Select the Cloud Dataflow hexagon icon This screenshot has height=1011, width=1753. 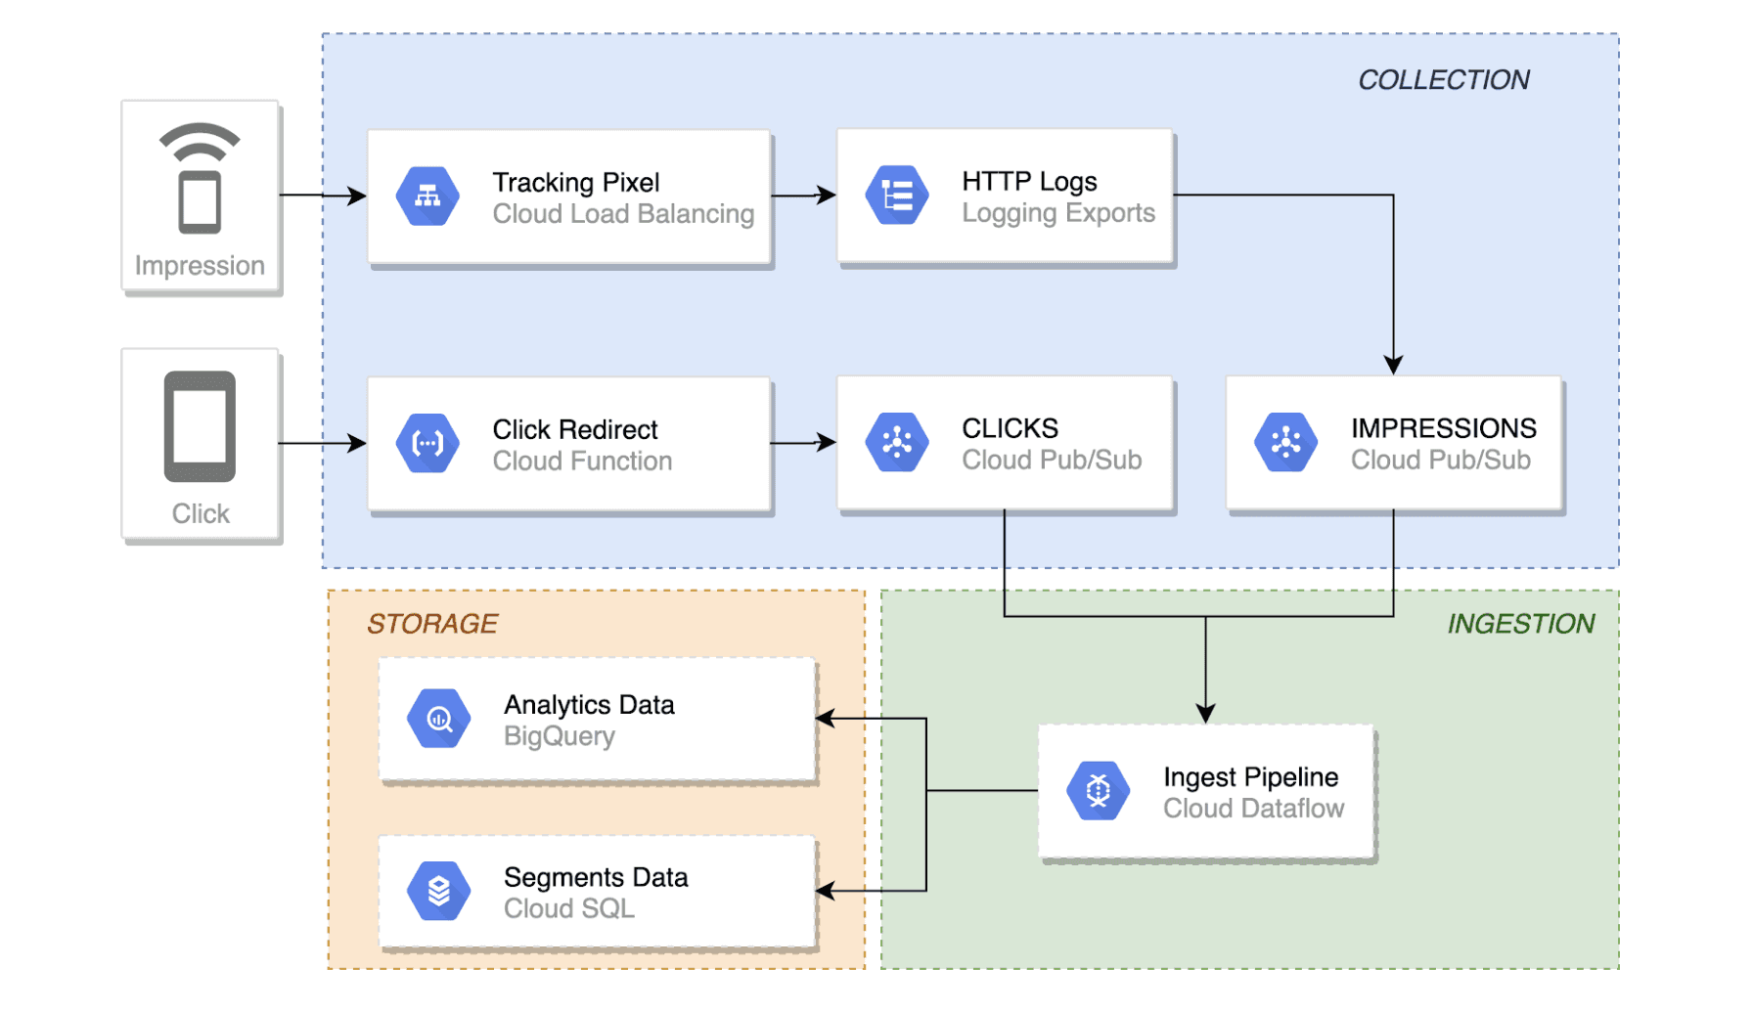click(1099, 791)
